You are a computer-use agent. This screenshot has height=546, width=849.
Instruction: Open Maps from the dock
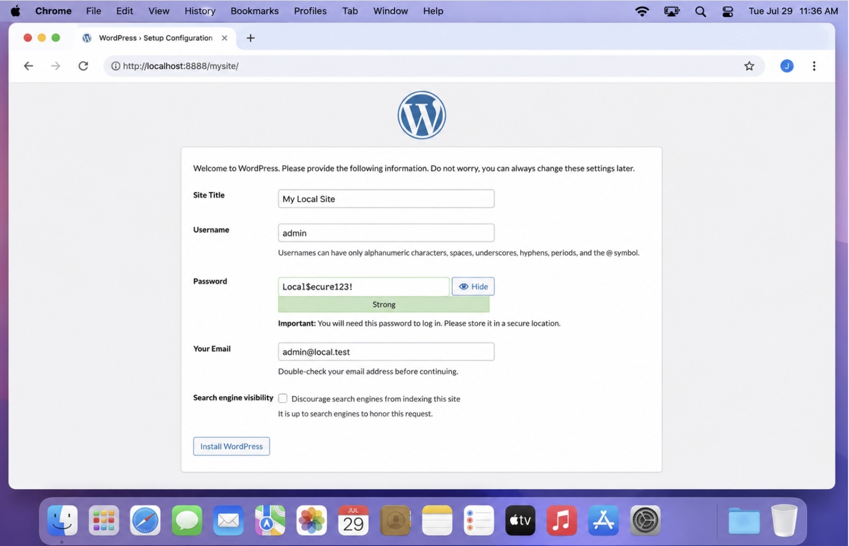point(270,520)
